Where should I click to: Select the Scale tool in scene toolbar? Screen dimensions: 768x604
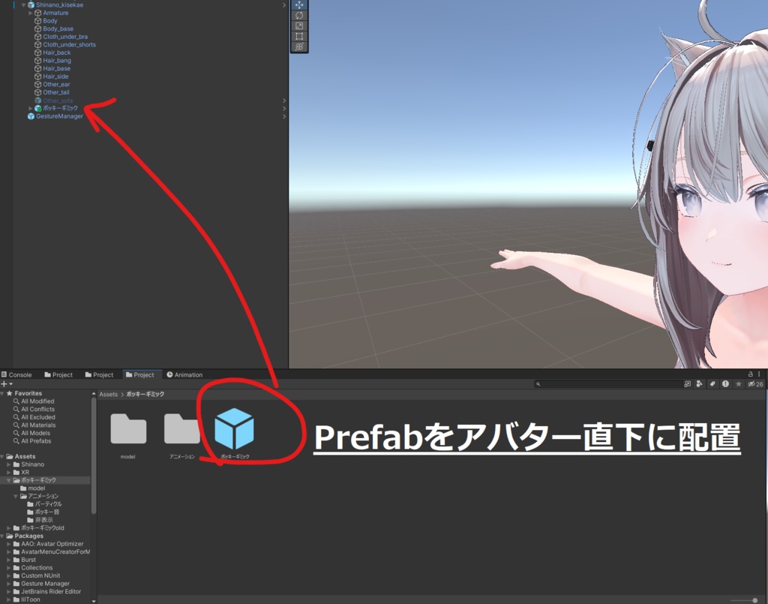click(299, 26)
